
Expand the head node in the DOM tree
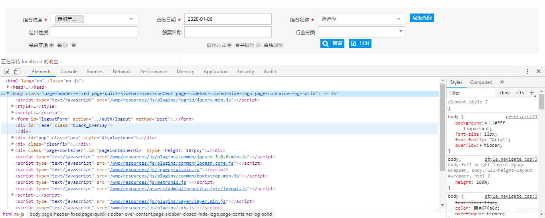8,87
